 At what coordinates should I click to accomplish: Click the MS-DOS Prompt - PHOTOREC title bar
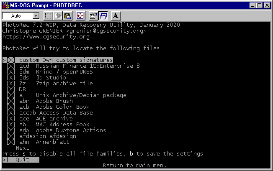126,5
